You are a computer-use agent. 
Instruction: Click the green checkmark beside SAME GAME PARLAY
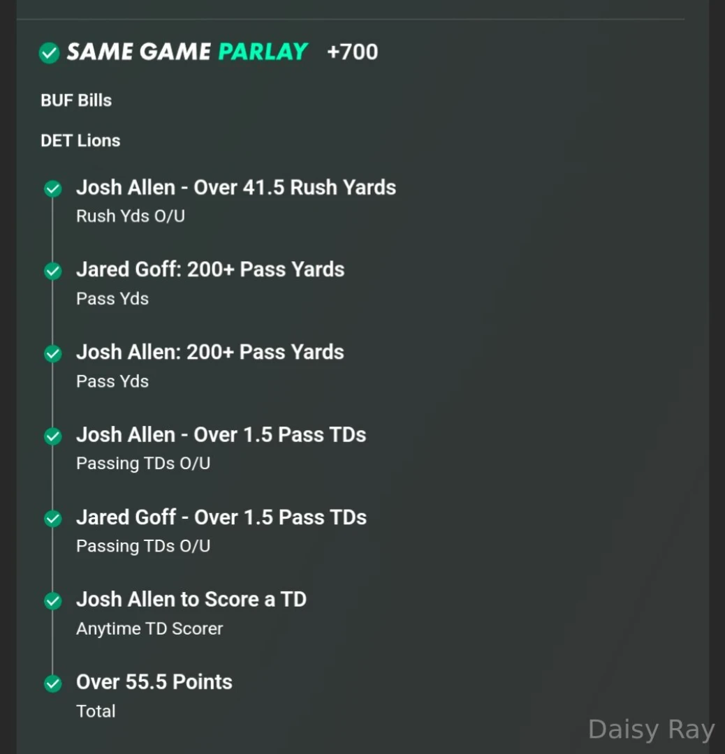[48, 52]
